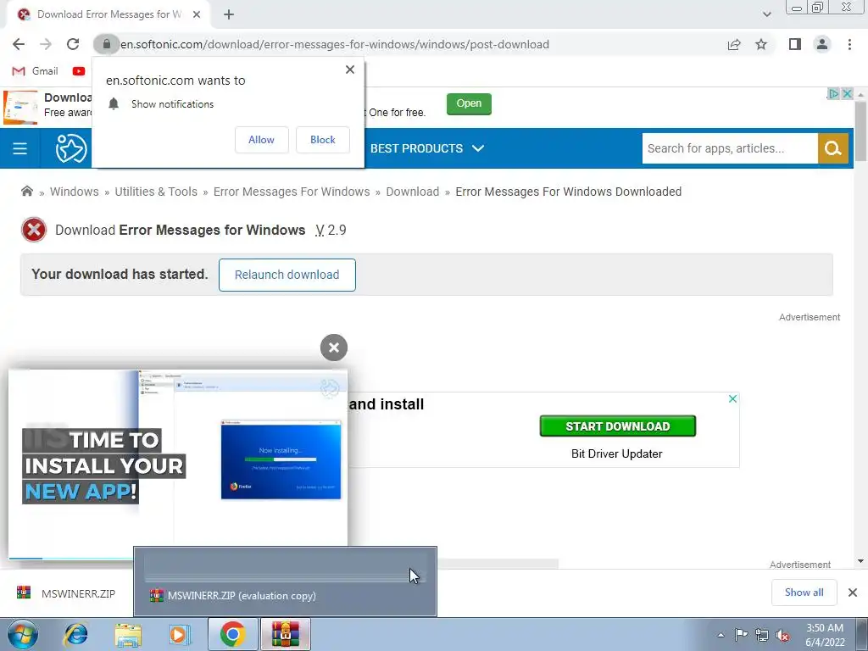Open Windows Start menu
Viewport: 868px width, 651px height.
coord(23,634)
